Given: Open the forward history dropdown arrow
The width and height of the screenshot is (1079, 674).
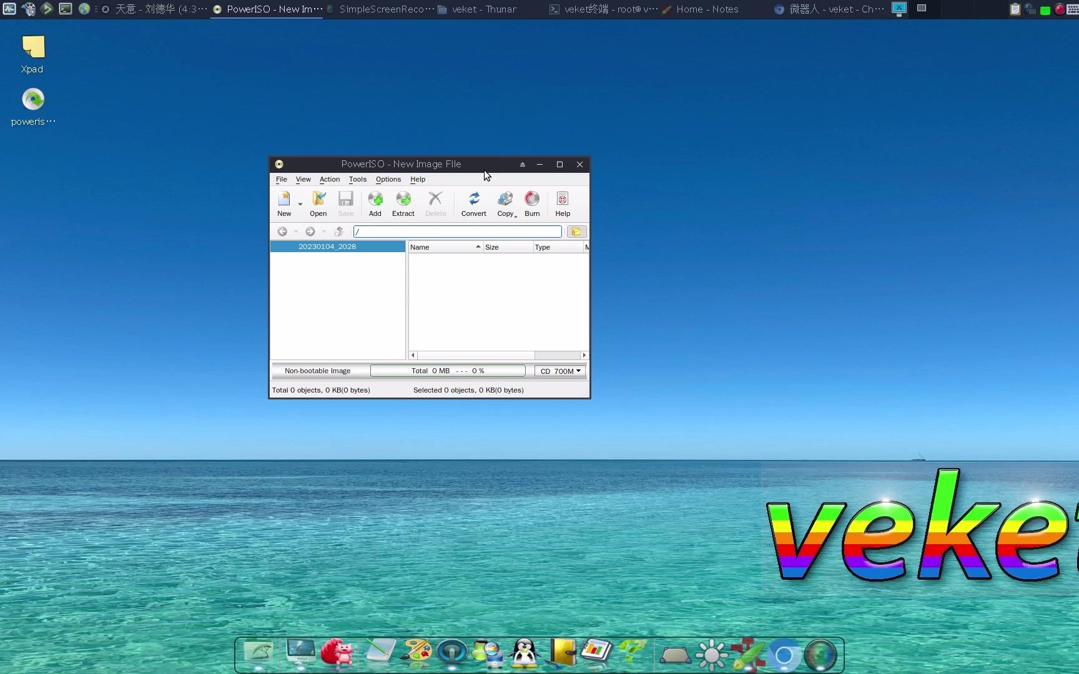Looking at the screenshot, I should [x=324, y=232].
